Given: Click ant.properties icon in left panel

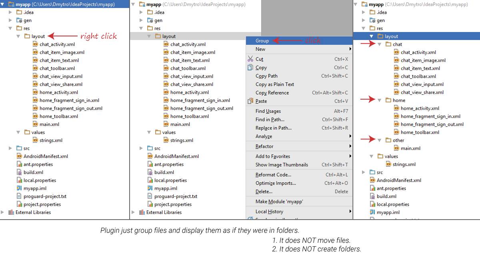Looking at the screenshot, I should point(20,164).
